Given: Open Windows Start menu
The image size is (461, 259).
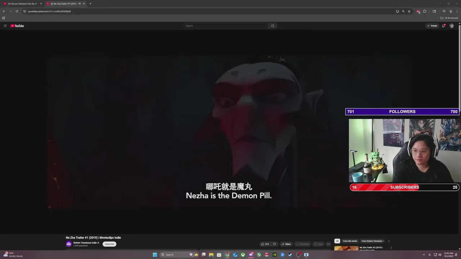Looking at the screenshot, I should click(x=155, y=255).
